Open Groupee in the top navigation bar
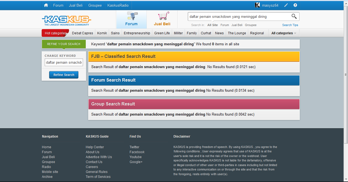The image size is (348, 182). point(95,5)
